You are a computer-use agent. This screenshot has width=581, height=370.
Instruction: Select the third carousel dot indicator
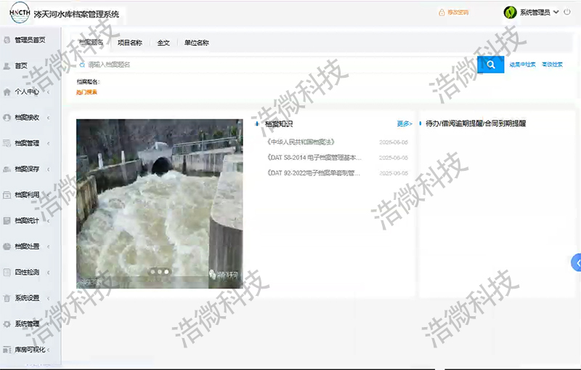pyautogui.click(x=167, y=272)
